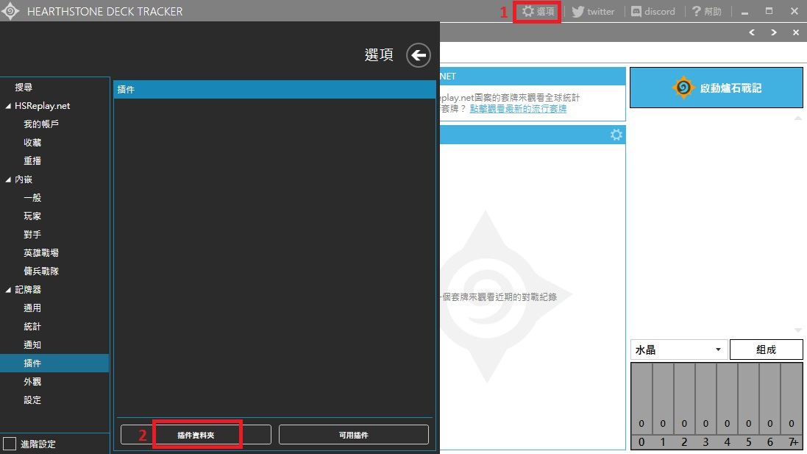Click the right navigation chevron
The image size is (807, 454).
coord(773,32)
